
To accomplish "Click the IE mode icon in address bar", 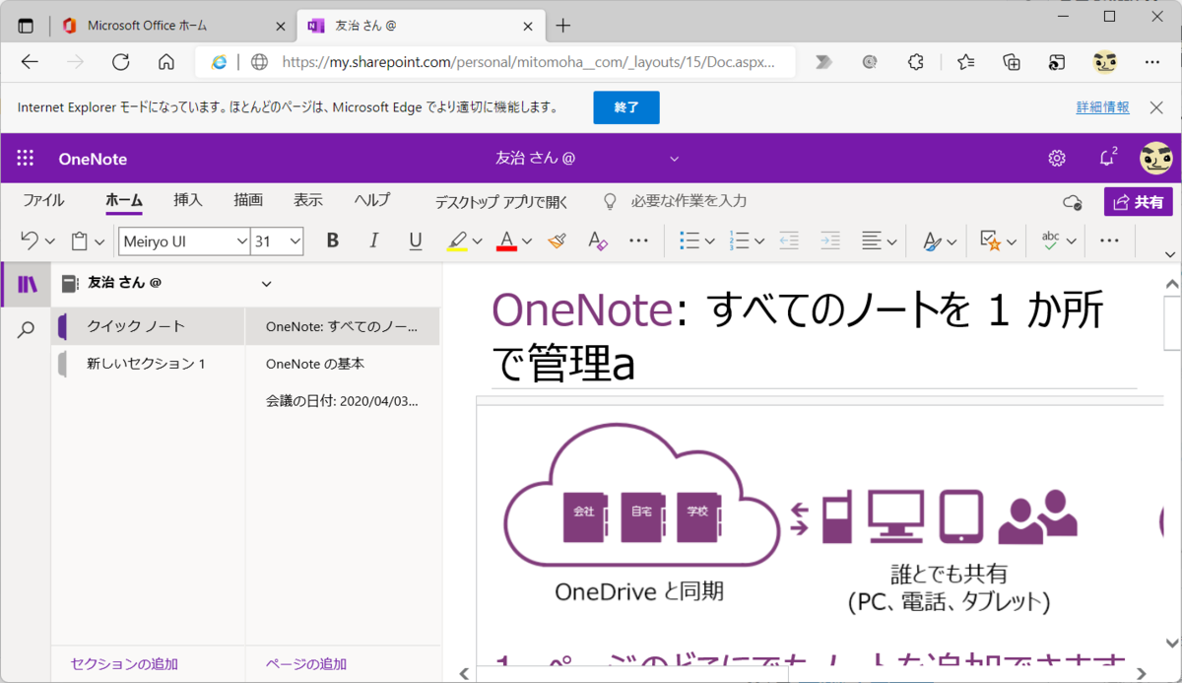I will [219, 62].
